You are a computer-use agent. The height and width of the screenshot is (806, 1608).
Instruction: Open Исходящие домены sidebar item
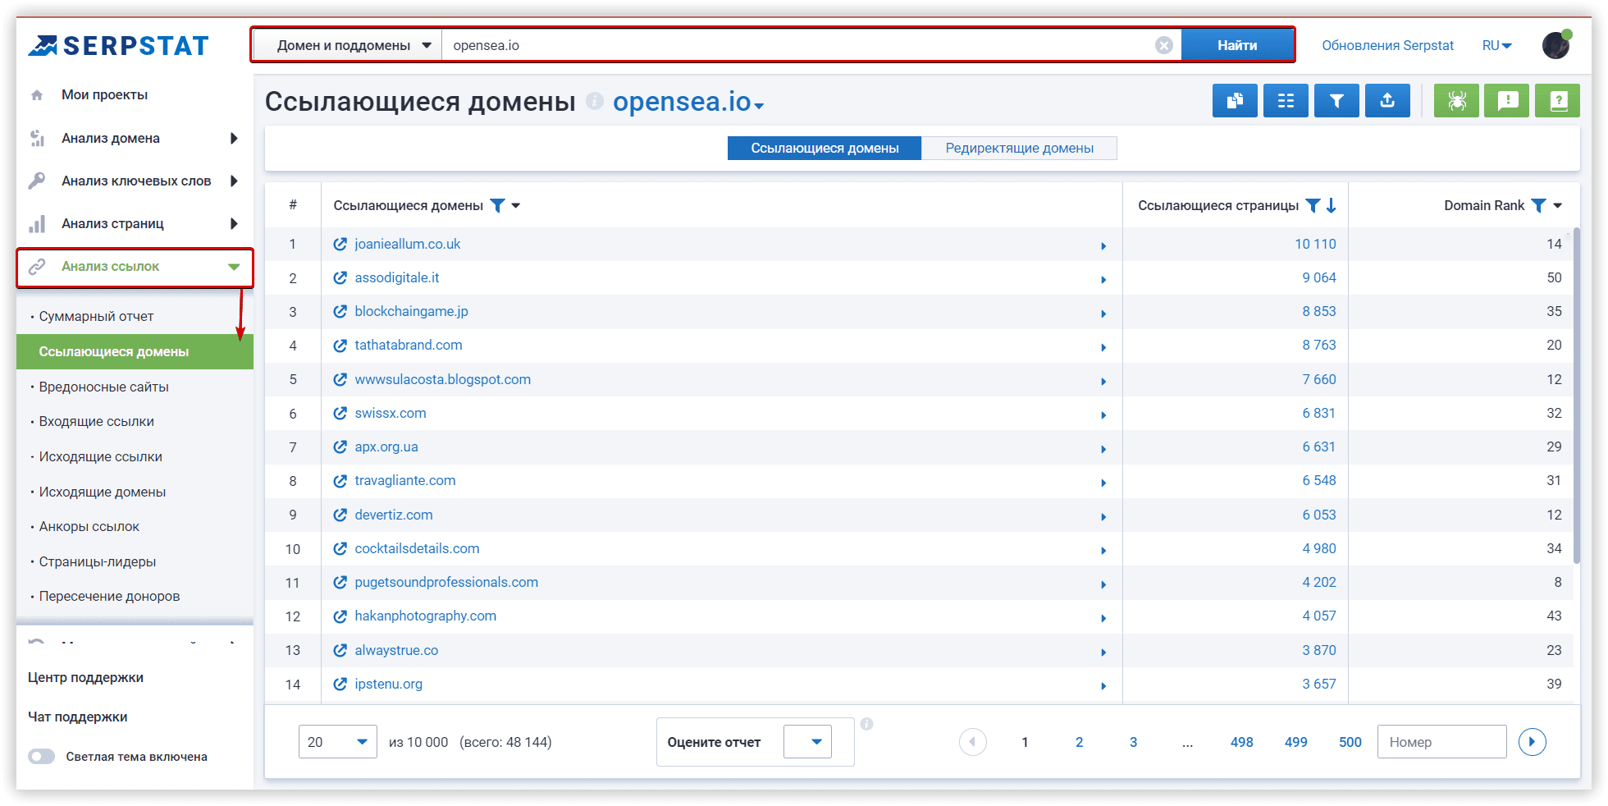[102, 492]
